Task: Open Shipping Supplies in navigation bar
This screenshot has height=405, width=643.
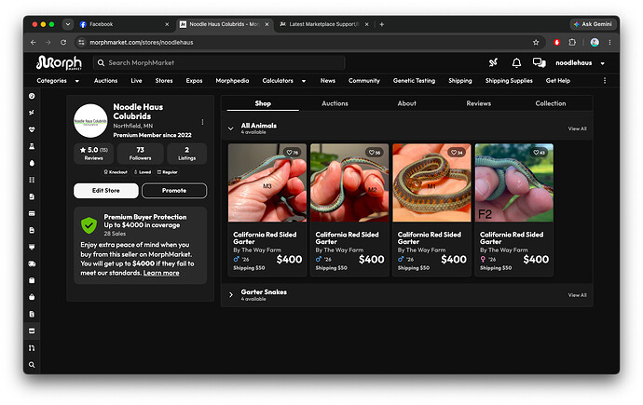Action: coord(509,81)
